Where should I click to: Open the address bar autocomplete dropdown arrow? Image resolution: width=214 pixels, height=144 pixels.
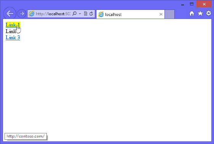pyautogui.click(x=80, y=14)
